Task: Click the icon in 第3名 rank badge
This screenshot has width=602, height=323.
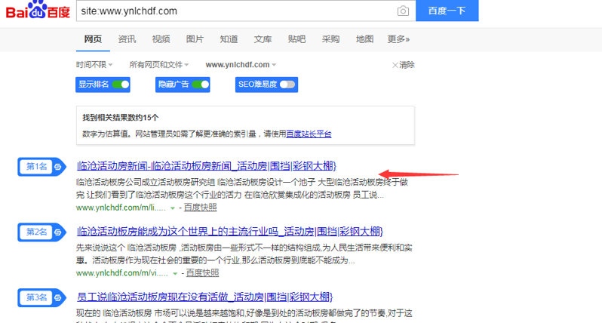Action: pos(57,297)
